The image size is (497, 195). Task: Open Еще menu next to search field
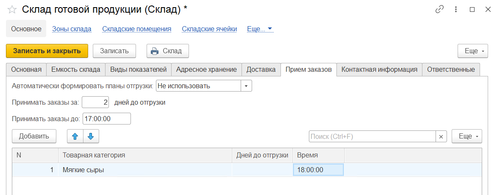pos(467,136)
